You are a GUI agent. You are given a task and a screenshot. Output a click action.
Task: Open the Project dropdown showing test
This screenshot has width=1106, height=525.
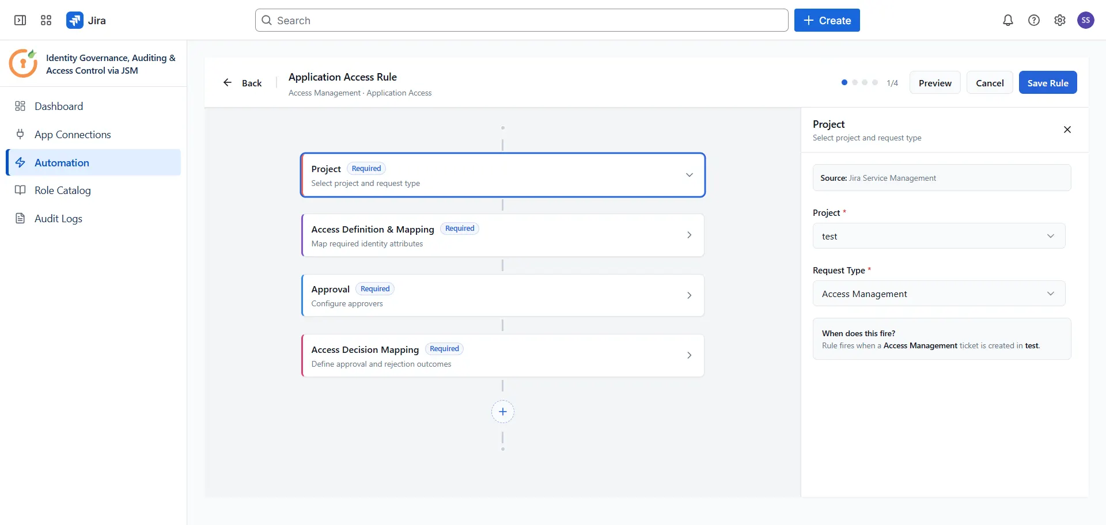coord(939,236)
